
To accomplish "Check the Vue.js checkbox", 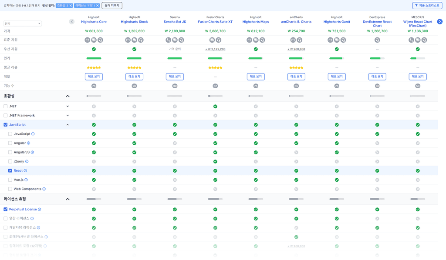I will [x=10, y=180].
